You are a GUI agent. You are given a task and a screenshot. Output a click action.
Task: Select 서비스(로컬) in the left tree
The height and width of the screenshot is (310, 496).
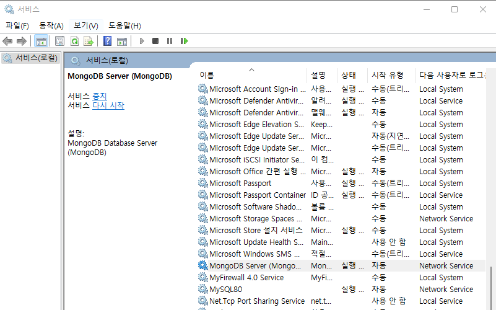coord(30,58)
